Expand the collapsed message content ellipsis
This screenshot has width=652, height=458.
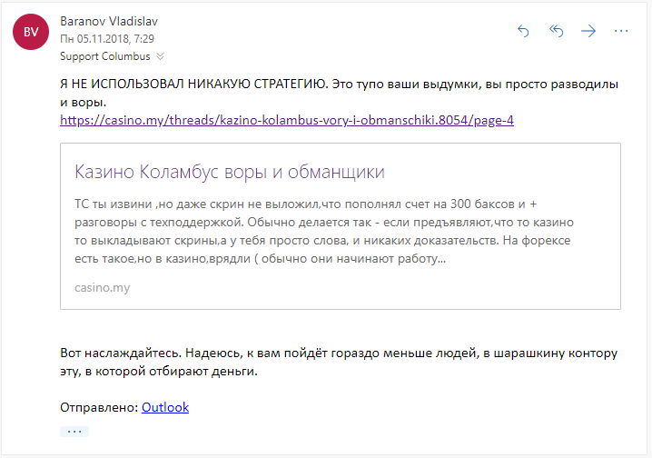[74, 432]
